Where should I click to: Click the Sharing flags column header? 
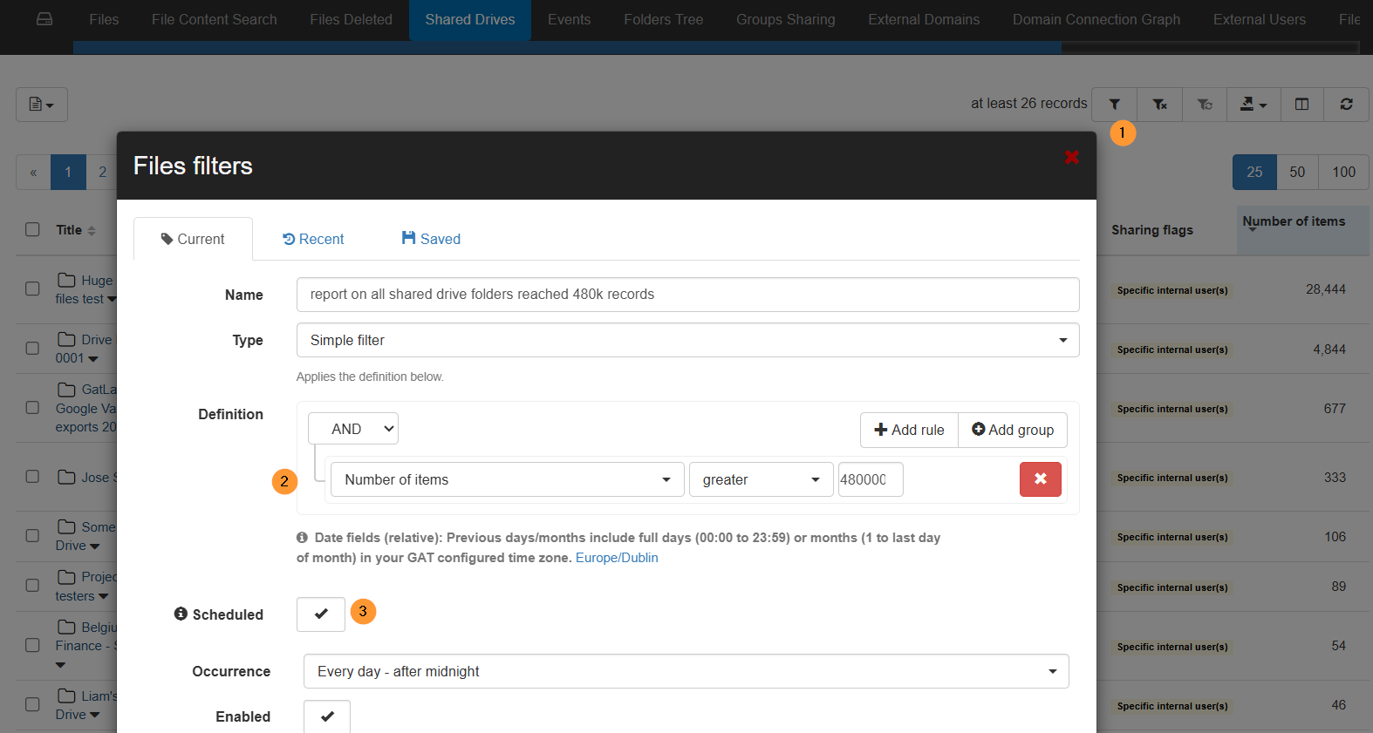click(x=1151, y=230)
